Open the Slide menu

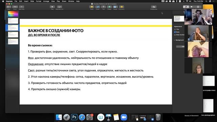tap(32, 1)
